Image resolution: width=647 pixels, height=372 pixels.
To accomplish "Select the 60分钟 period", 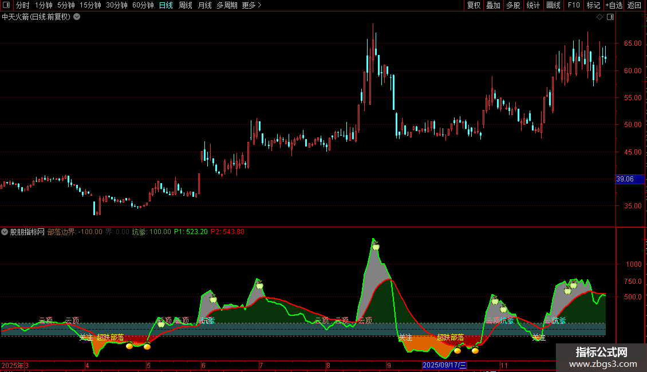I will (x=143, y=5).
